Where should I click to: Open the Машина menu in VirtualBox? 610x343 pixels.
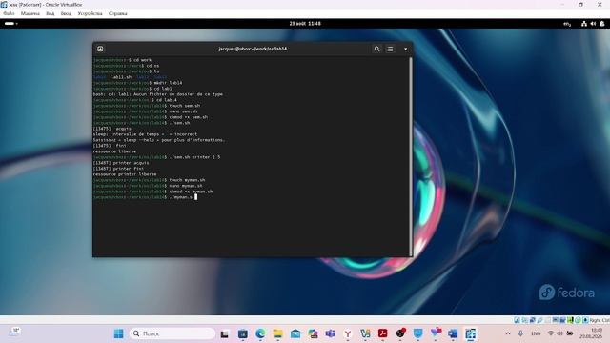(30, 13)
